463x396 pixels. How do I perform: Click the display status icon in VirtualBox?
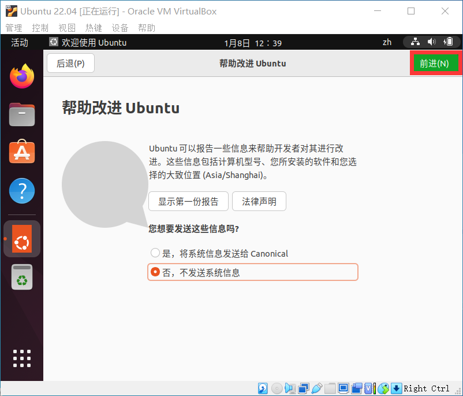pyautogui.click(x=344, y=388)
